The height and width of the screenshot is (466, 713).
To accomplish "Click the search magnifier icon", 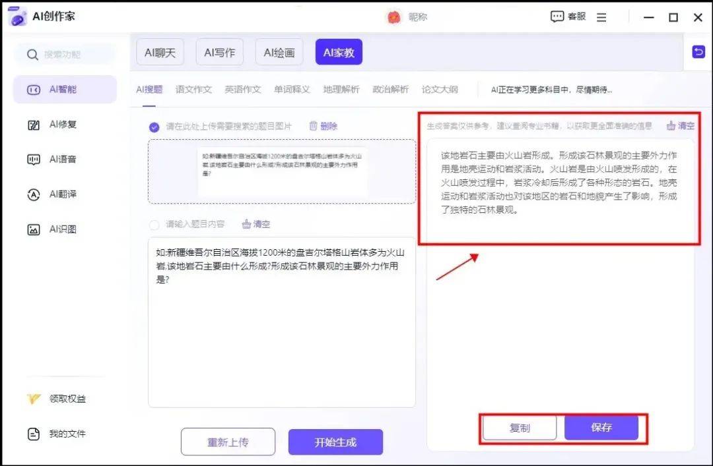I will [32, 55].
